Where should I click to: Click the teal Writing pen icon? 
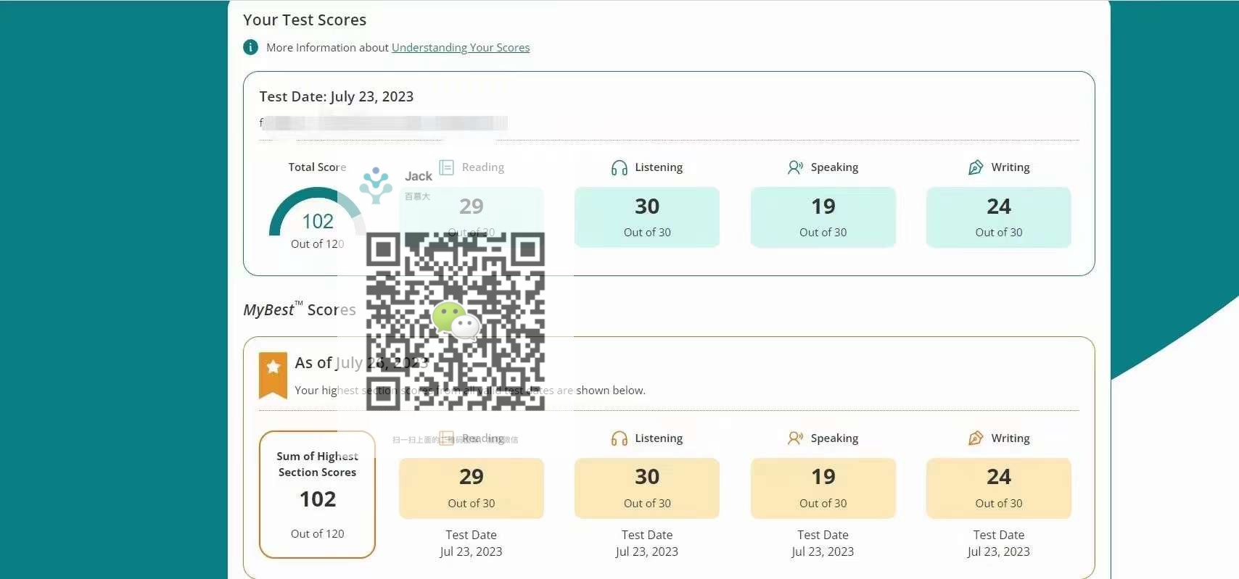point(976,167)
